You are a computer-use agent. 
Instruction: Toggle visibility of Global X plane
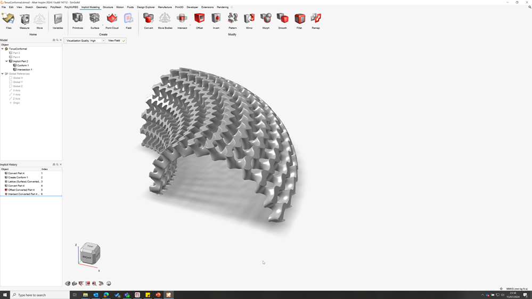[11, 78]
